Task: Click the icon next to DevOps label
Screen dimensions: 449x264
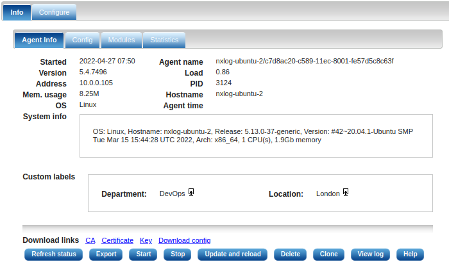Action: click(191, 192)
